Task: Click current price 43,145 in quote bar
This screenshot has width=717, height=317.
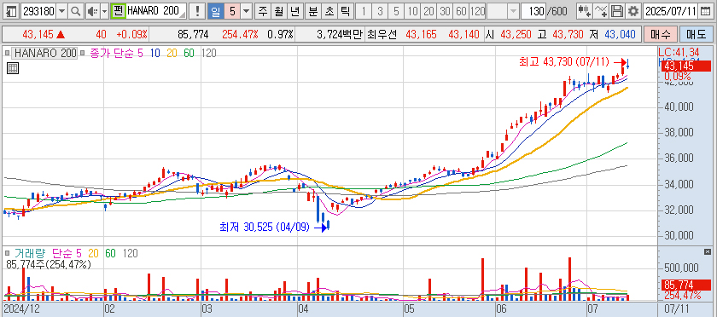Action: coord(38,34)
